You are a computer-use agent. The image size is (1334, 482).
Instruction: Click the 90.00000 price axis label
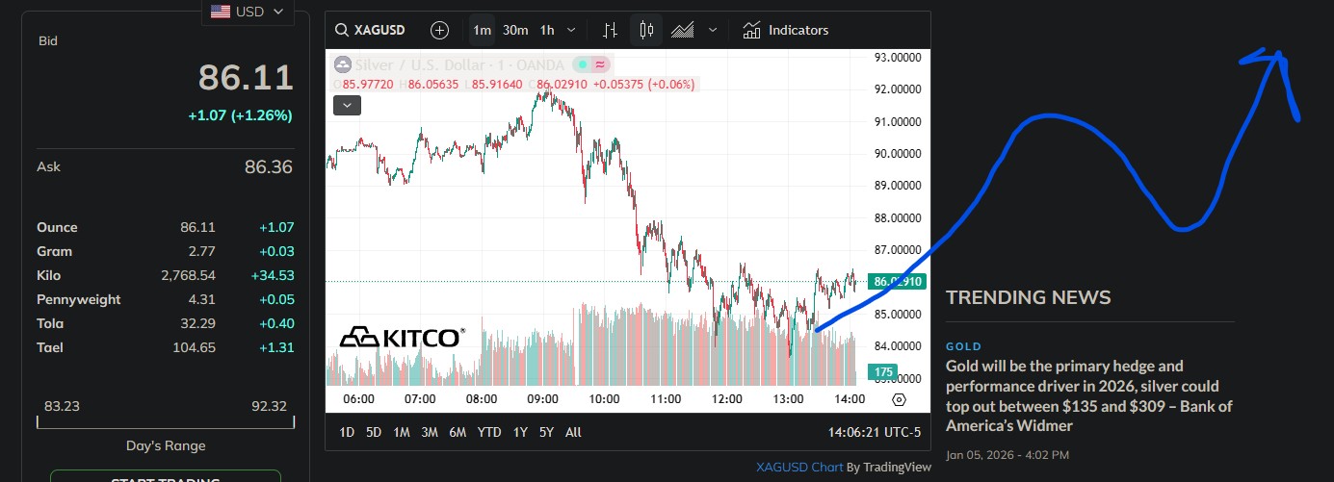coord(898,154)
